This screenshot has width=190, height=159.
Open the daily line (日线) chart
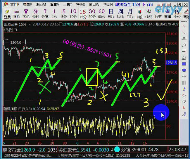111,13
